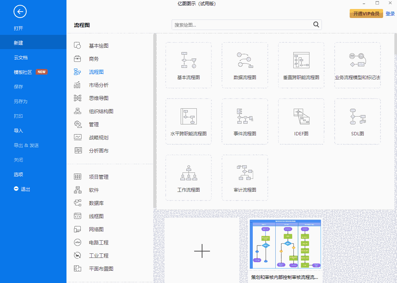Image resolution: width=397 pixels, height=283 pixels.
Task: Select the 市场分析 category icon
Action: (x=78, y=85)
